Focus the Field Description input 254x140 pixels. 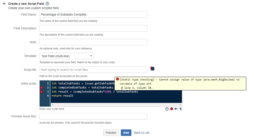(93, 28)
